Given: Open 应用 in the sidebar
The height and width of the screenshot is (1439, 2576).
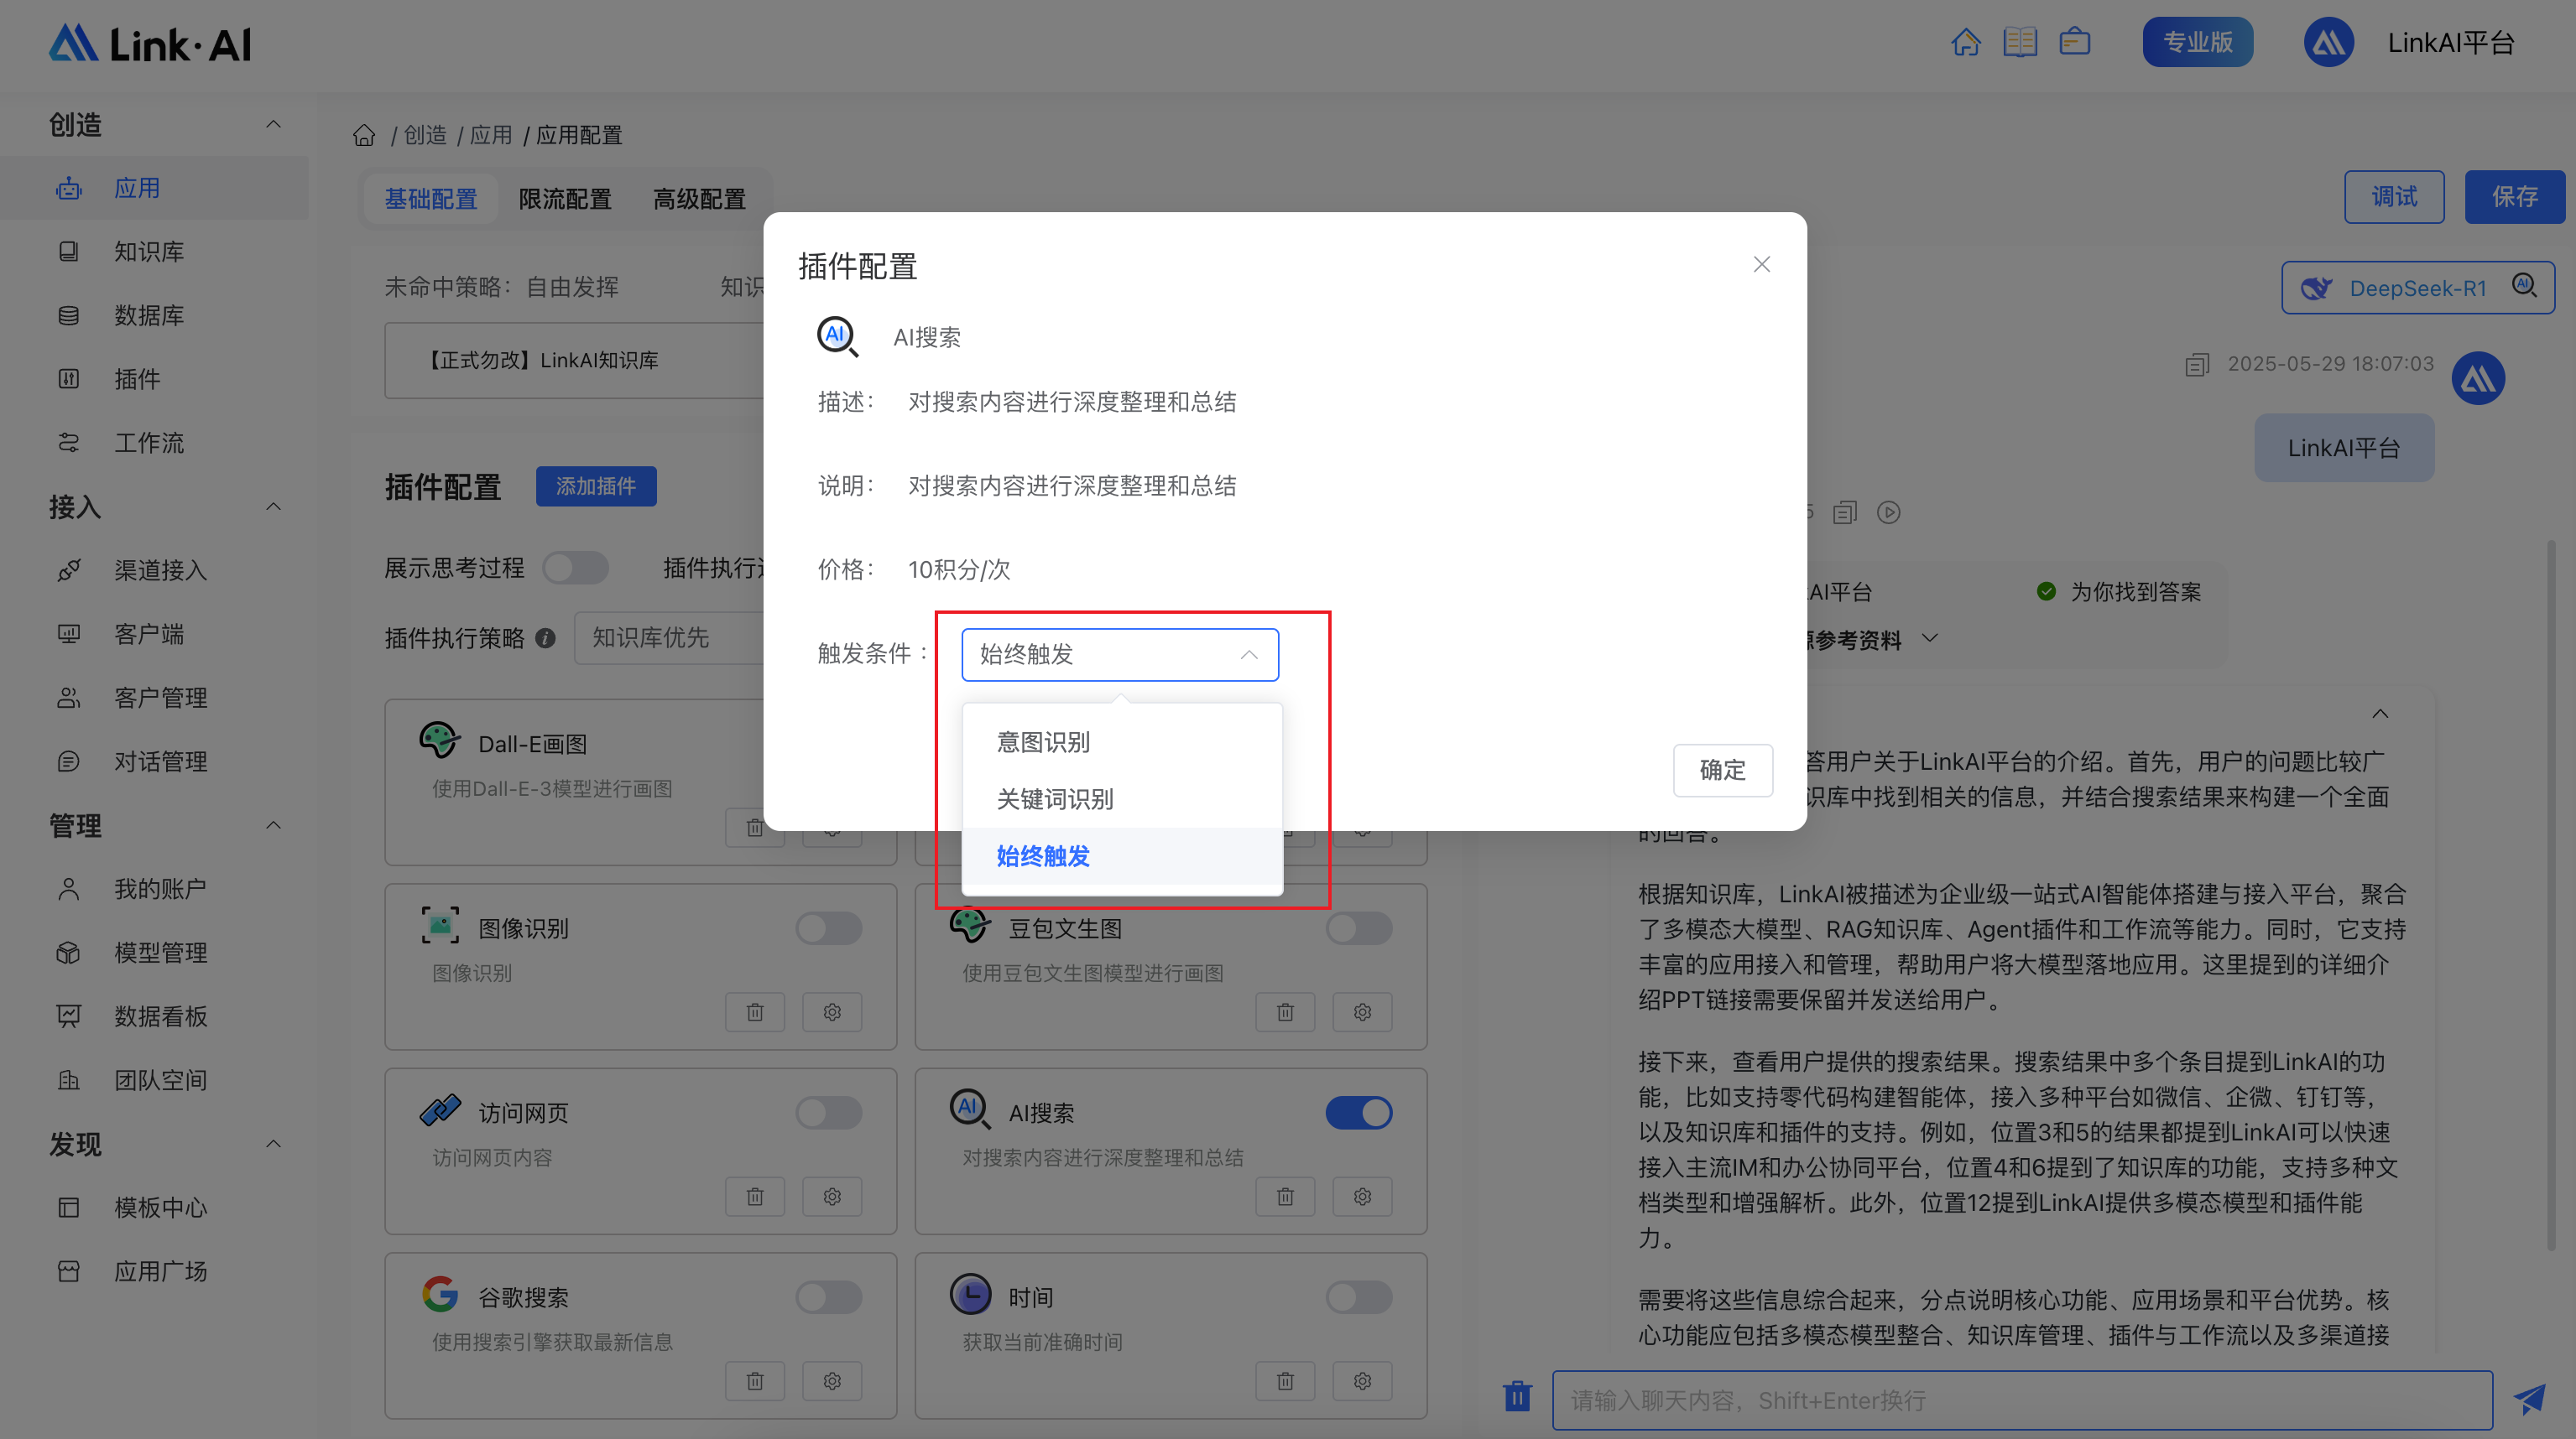Looking at the screenshot, I should [155, 188].
